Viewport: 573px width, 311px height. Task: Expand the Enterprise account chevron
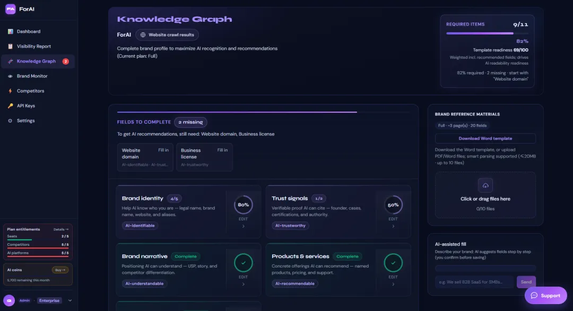70,300
